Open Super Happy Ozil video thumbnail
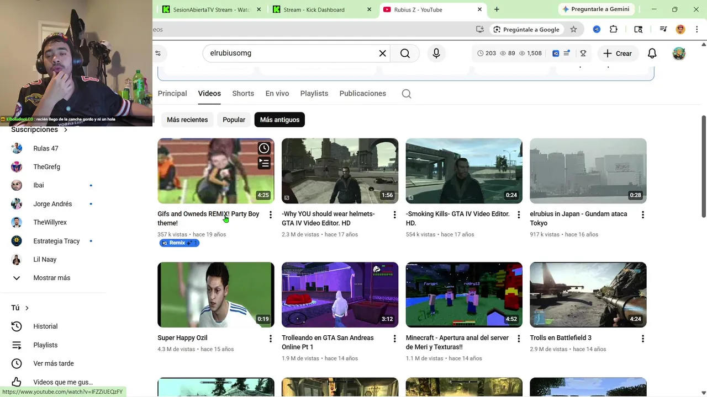 (216, 295)
